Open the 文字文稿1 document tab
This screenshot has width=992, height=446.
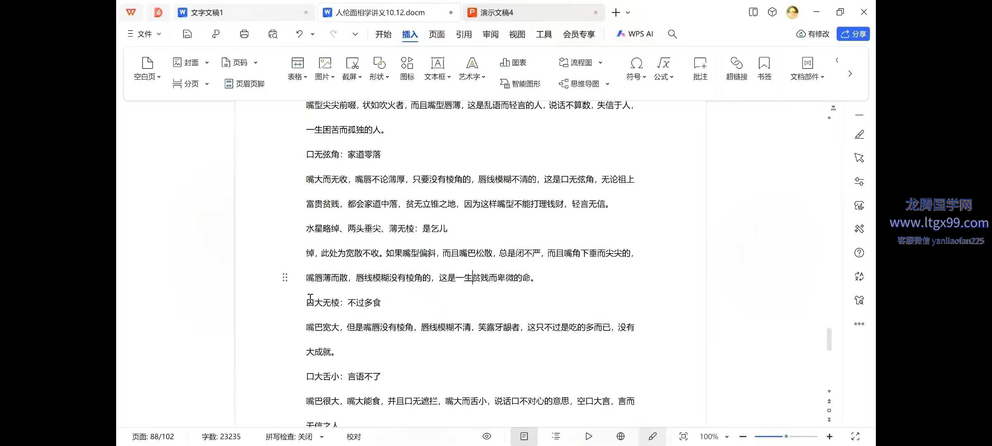pyautogui.click(x=244, y=12)
